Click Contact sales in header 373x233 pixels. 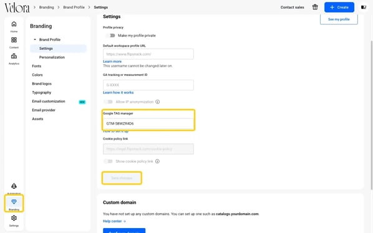point(292,7)
